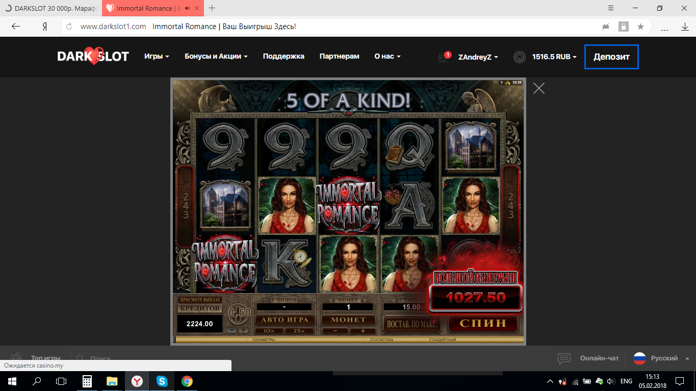The height and width of the screenshot is (391, 696).
Task: Click the padlock protection icon in address bar
Action: coord(623,27)
